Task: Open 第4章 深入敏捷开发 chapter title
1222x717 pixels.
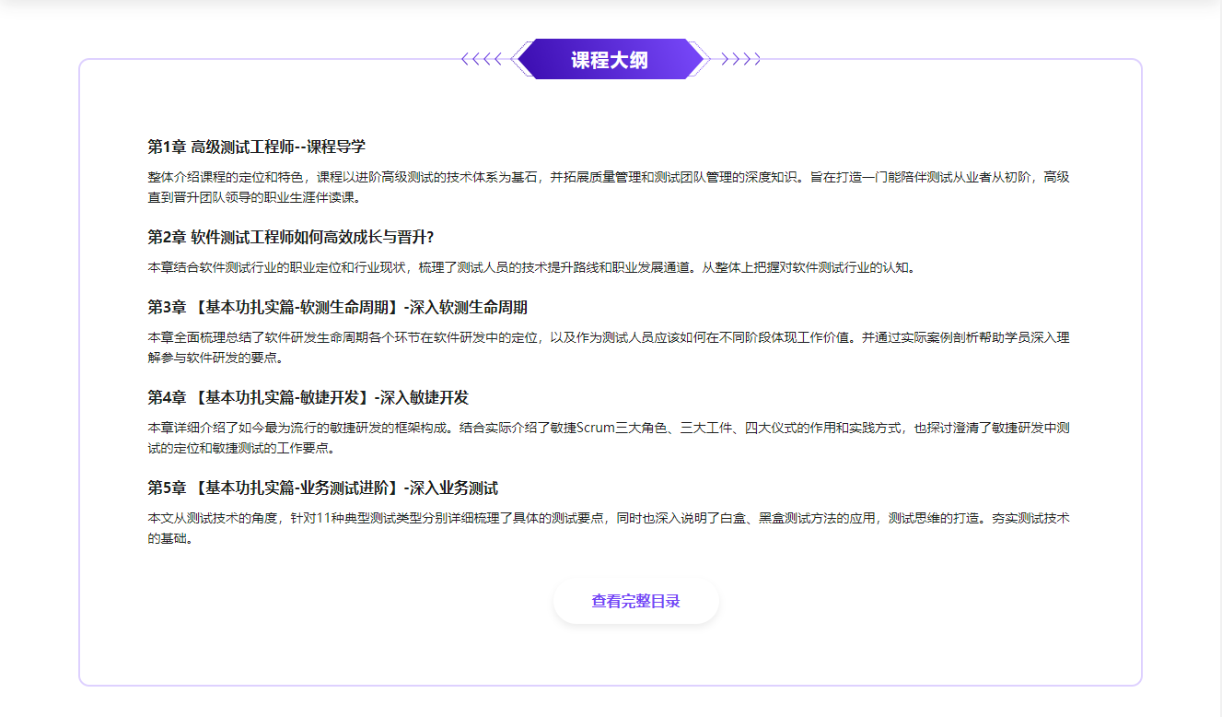Action: [308, 397]
